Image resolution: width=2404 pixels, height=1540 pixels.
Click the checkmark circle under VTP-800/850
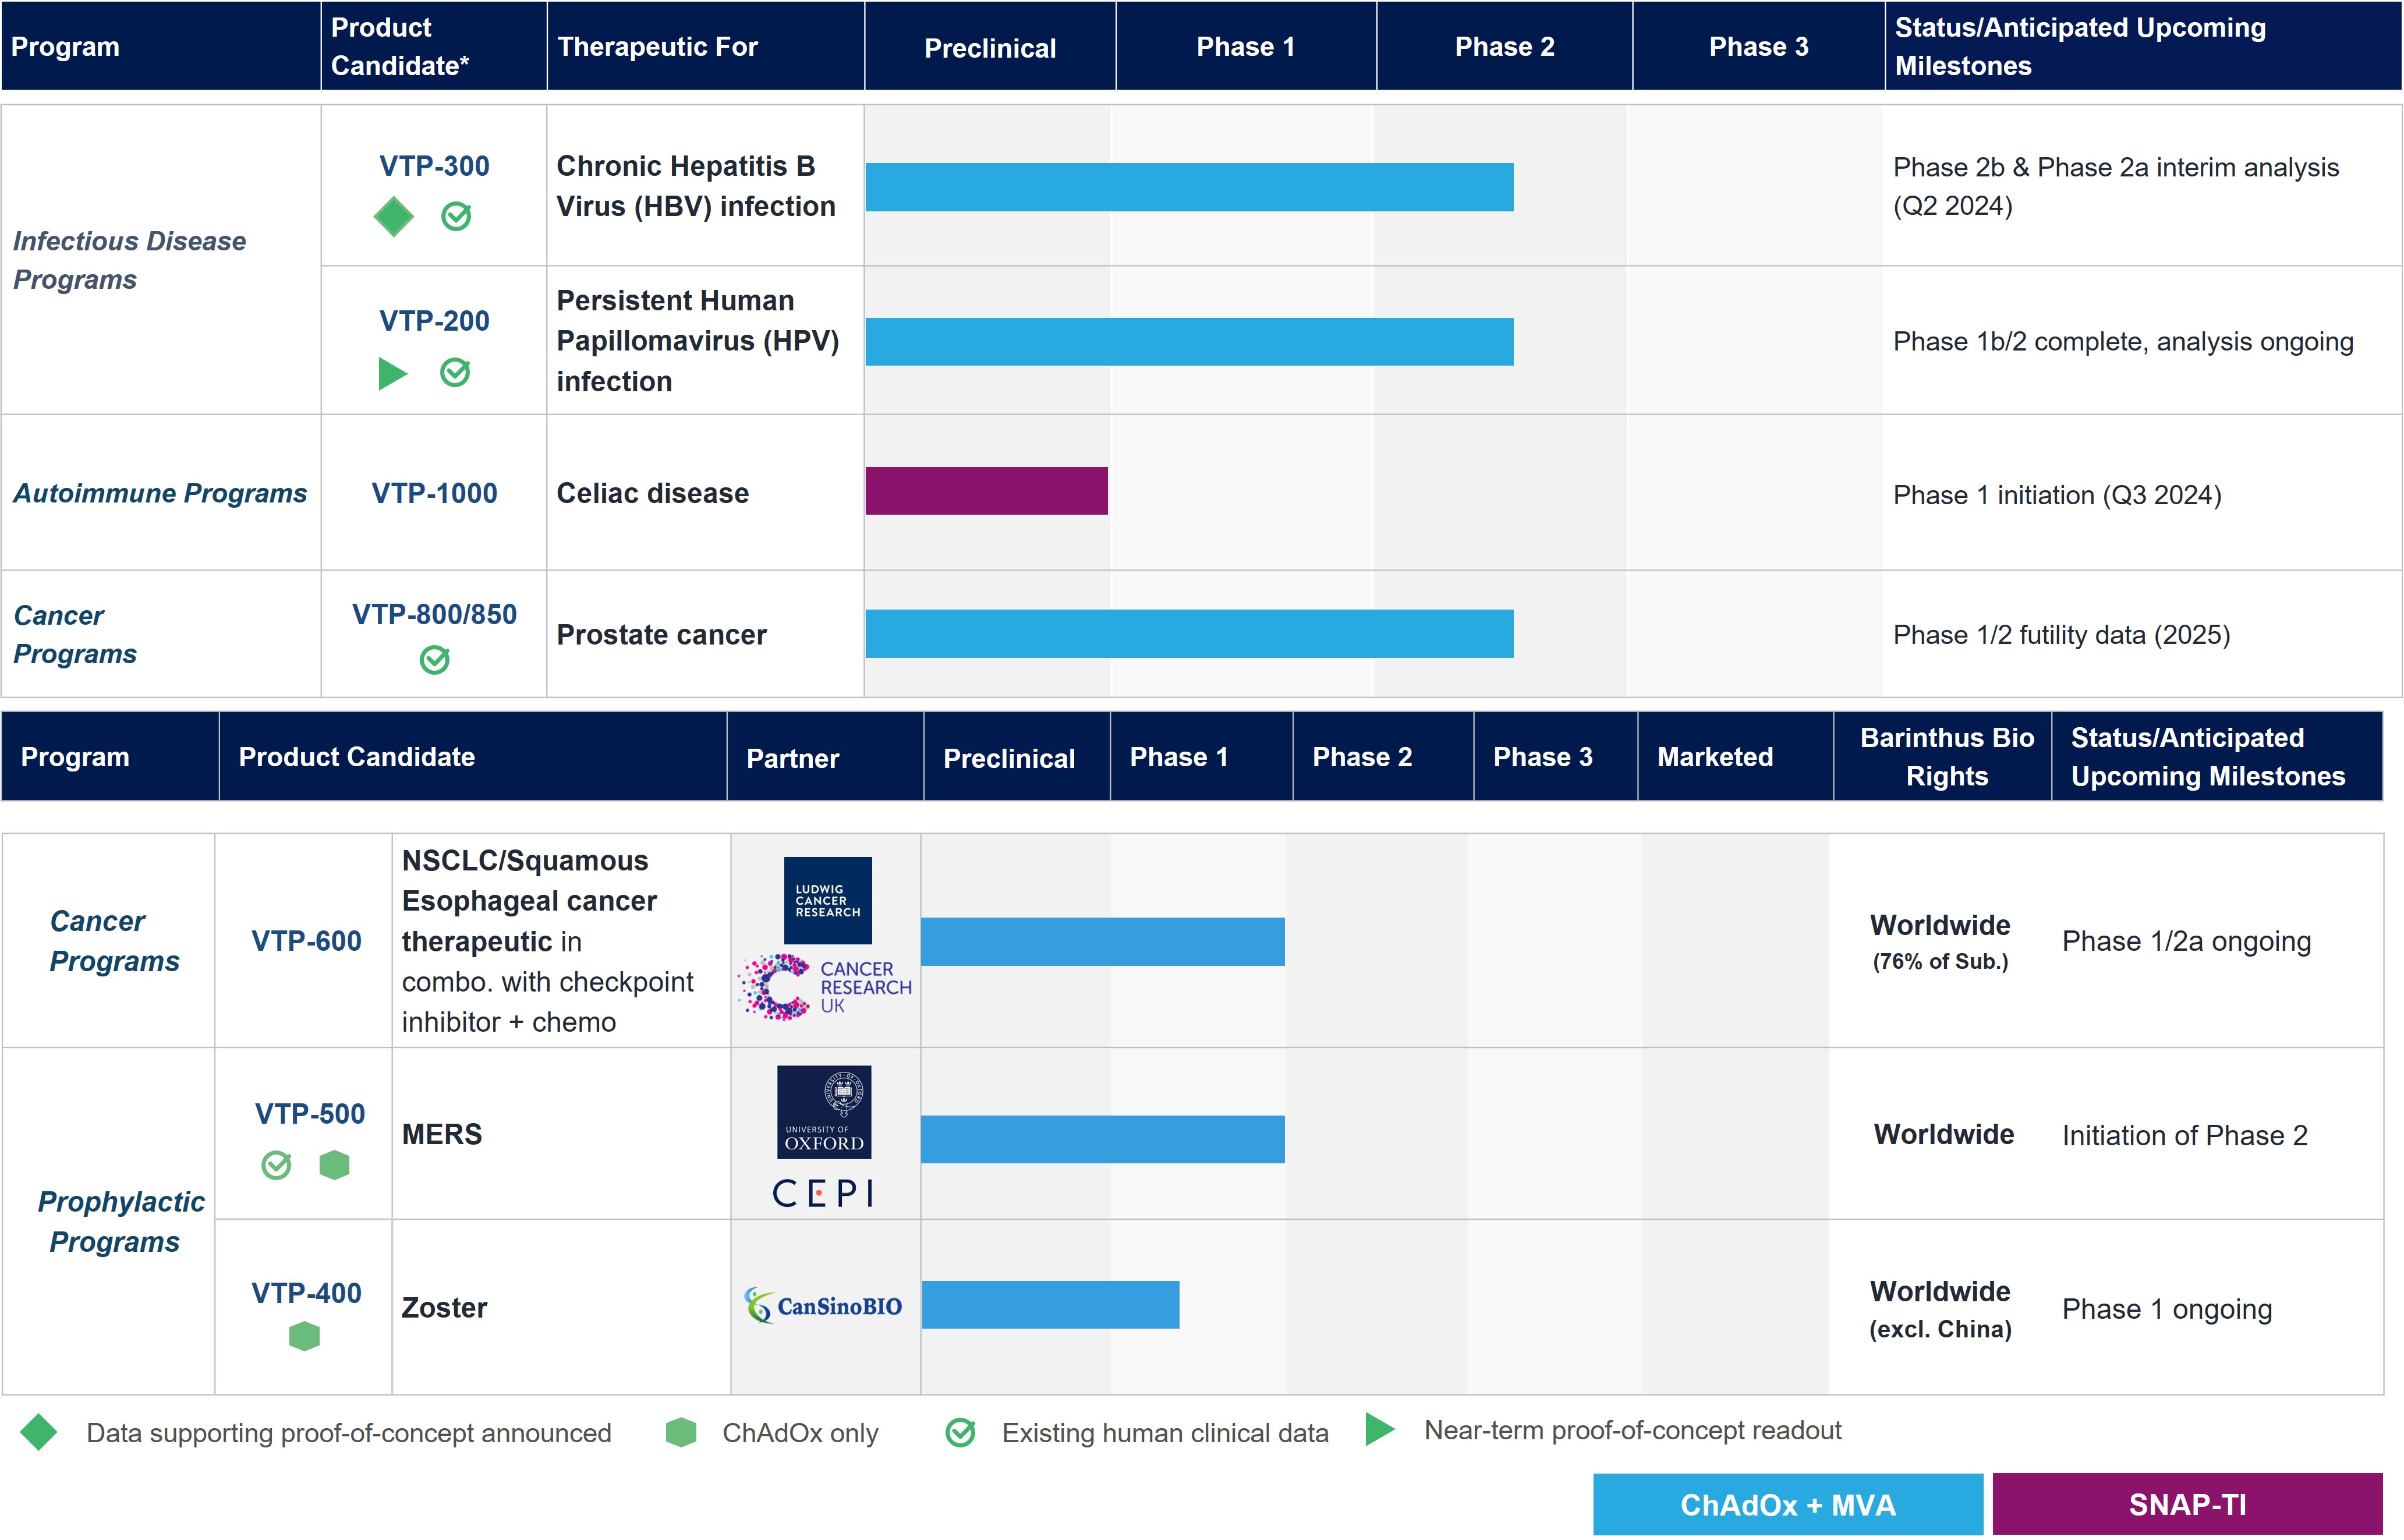[434, 660]
